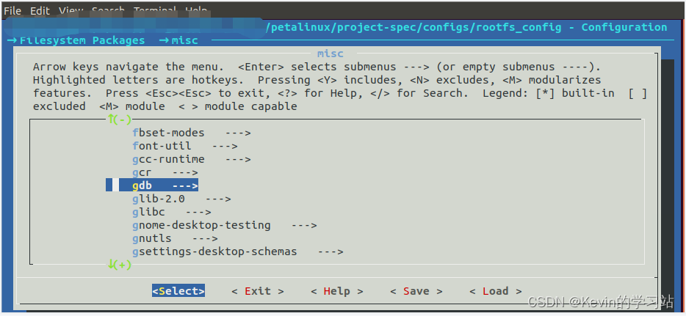Open the font-util submenu
686x316 pixels.
(x=185, y=146)
